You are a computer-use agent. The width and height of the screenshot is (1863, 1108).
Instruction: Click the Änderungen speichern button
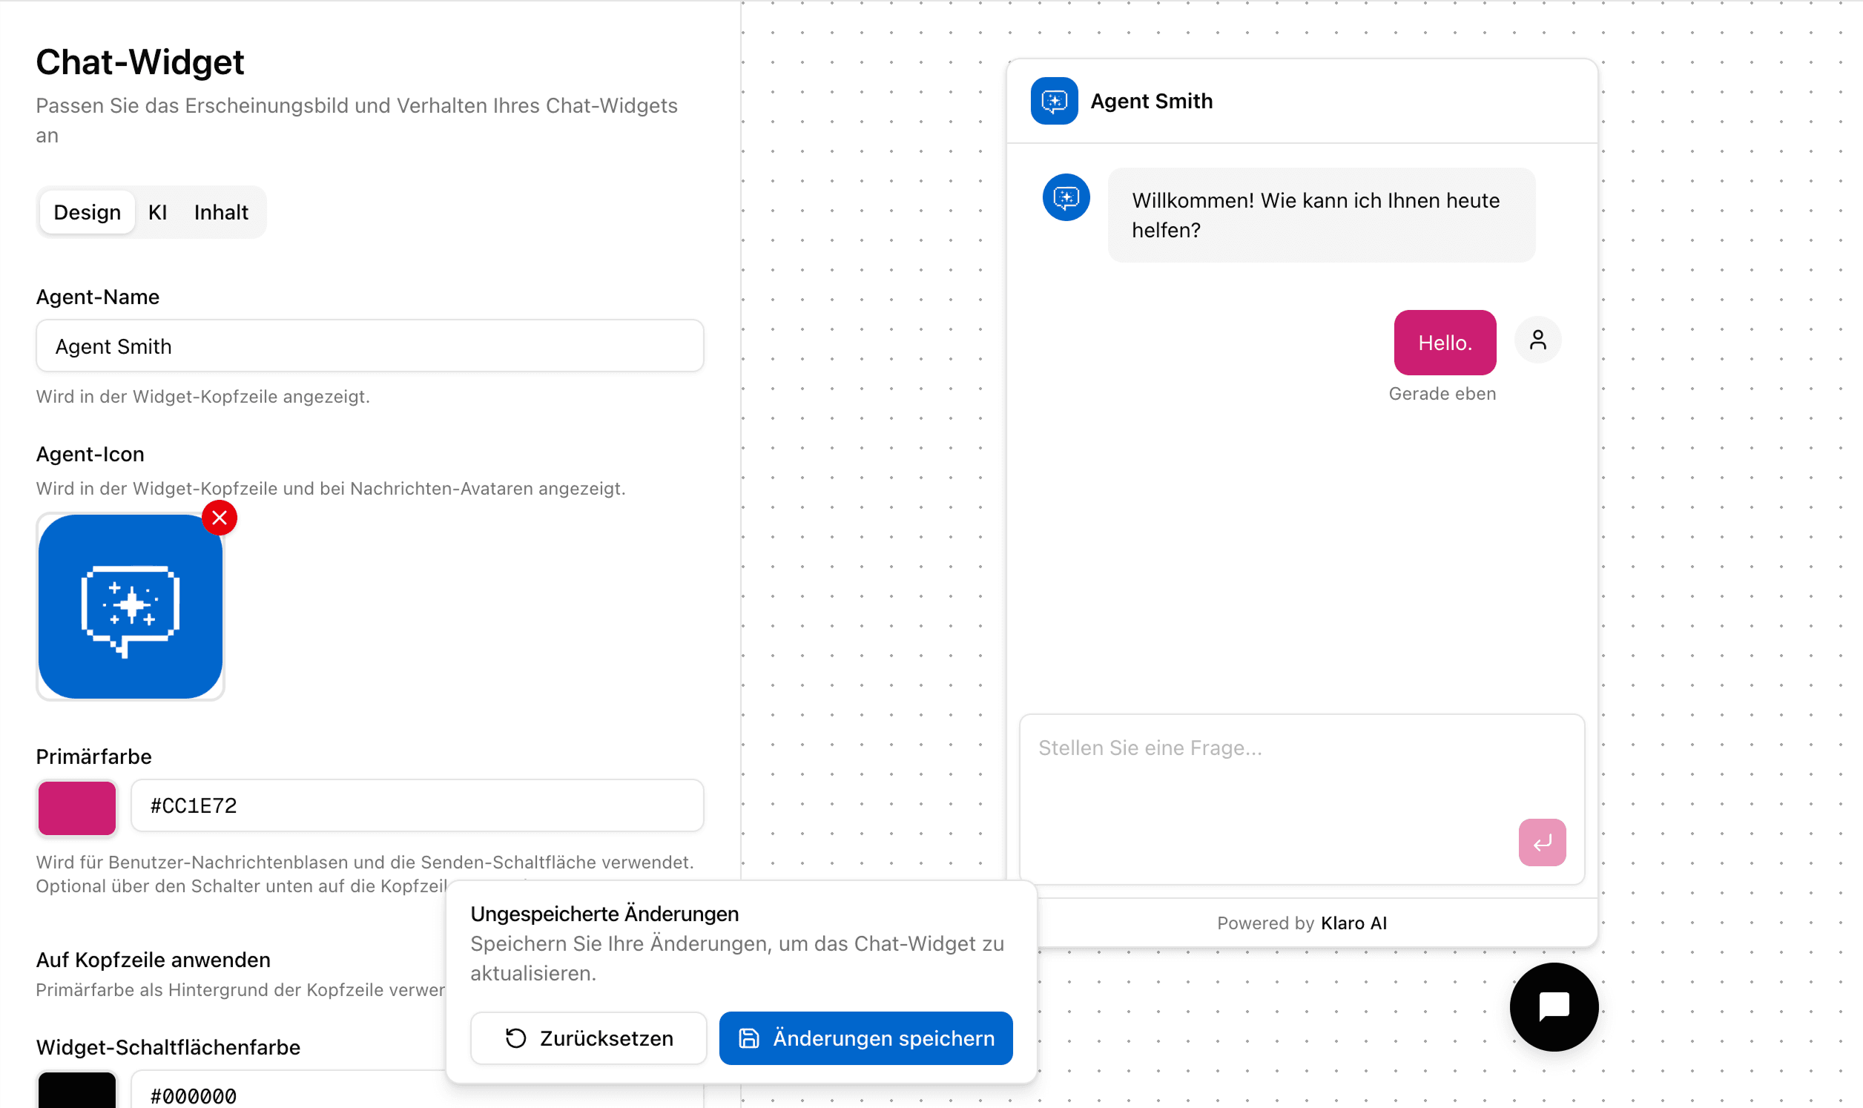[865, 1038]
